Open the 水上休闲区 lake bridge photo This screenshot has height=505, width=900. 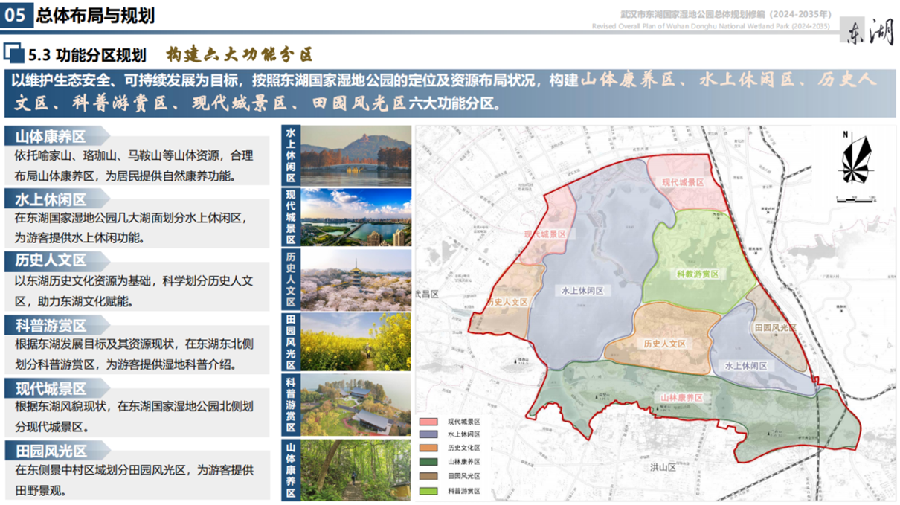click(x=356, y=155)
